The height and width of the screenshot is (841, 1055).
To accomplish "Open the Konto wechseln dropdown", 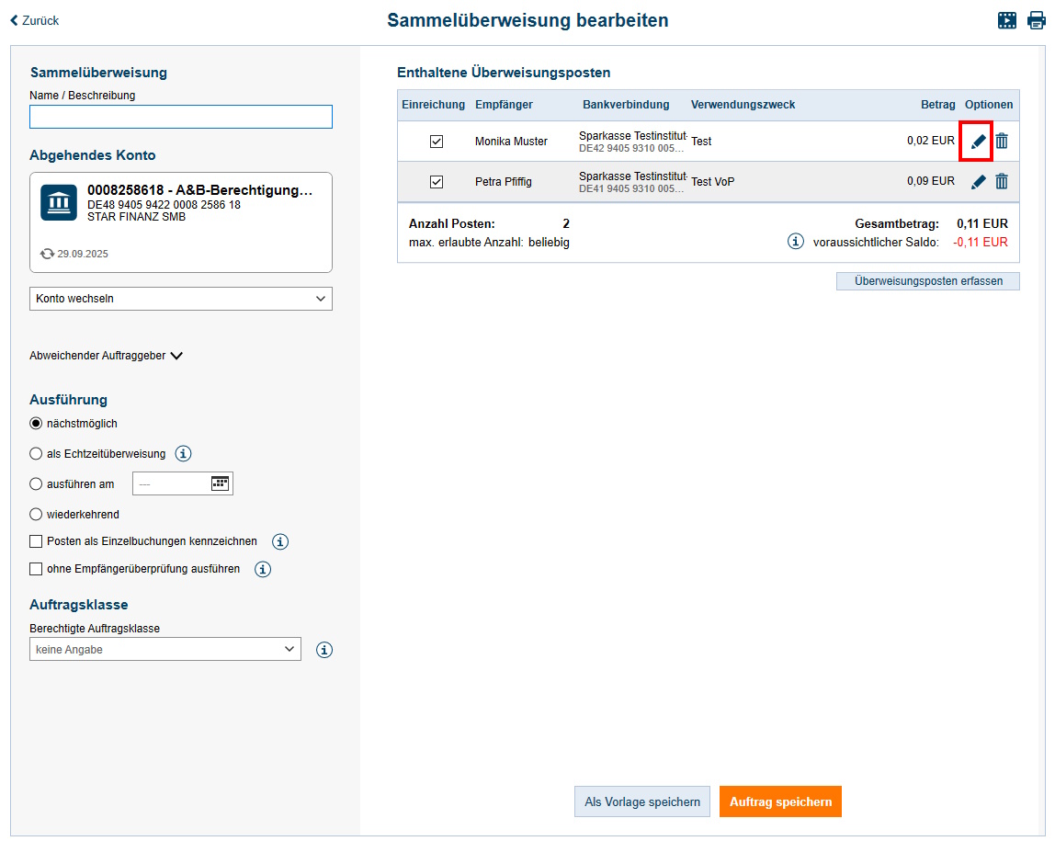I will [180, 299].
